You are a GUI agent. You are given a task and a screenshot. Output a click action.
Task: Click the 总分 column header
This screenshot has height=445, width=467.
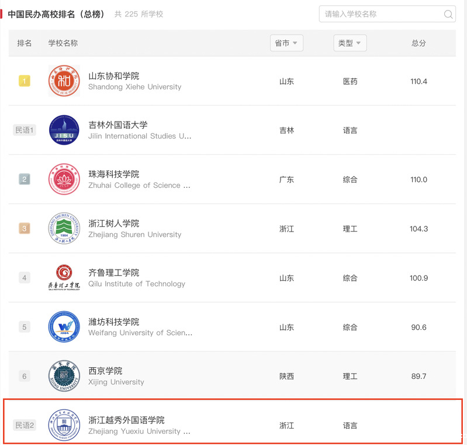click(418, 43)
